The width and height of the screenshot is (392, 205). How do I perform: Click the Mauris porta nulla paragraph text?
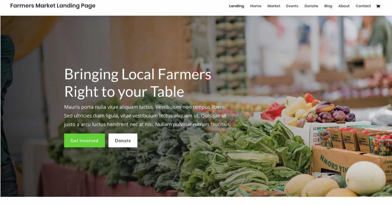148,116
